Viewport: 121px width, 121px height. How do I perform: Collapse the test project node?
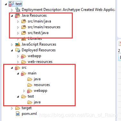pos(6,4)
